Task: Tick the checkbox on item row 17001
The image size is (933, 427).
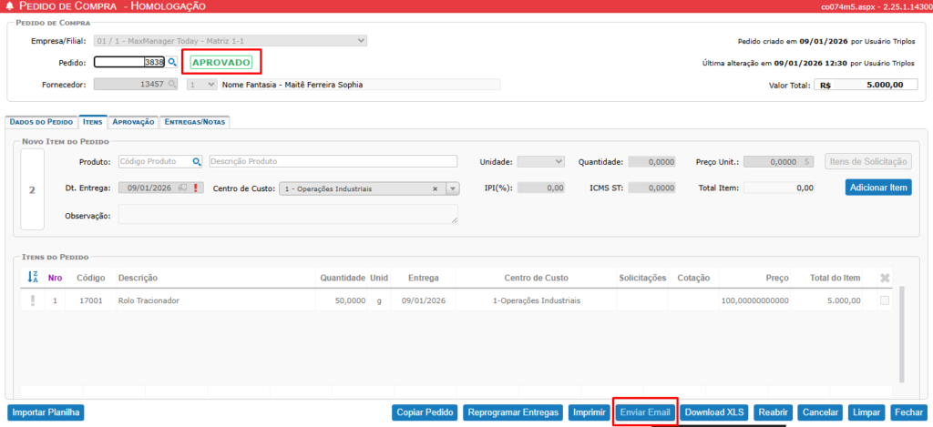Action: click(884, 300)
